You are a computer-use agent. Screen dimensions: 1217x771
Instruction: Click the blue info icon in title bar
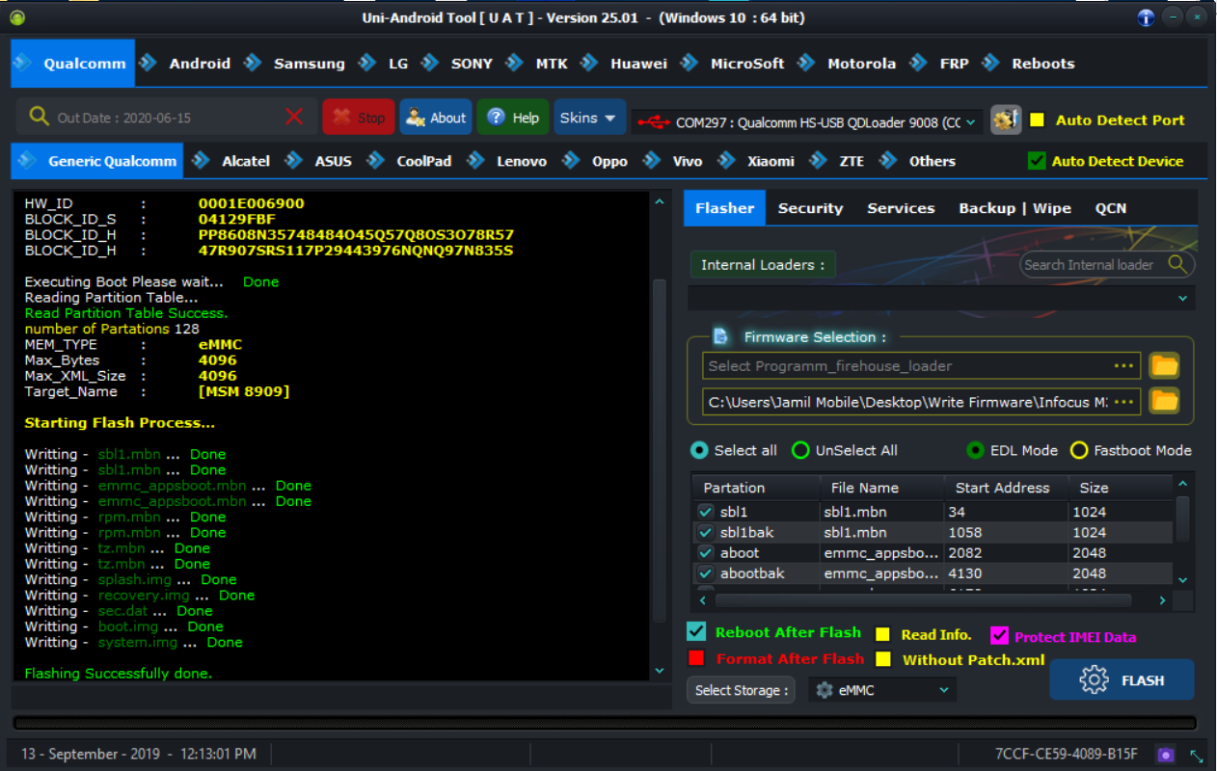pos(1146,17)
